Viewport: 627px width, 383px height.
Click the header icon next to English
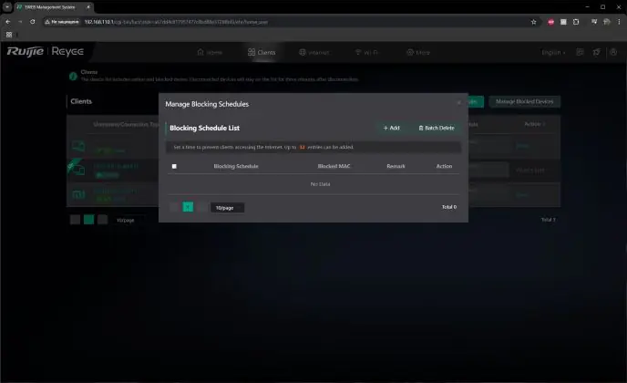click(x=580, y=52)
